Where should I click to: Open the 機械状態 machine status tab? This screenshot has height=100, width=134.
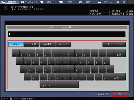pyautogui.click(x=10, y=2)
